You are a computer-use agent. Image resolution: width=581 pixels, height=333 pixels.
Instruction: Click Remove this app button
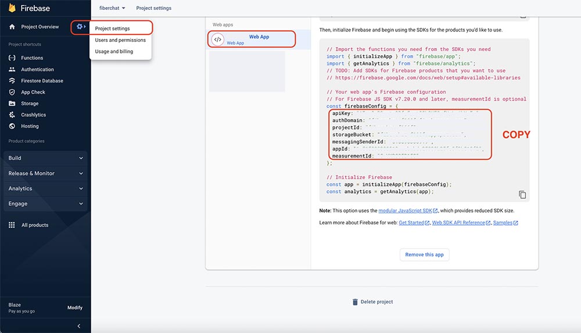[424, 255]
